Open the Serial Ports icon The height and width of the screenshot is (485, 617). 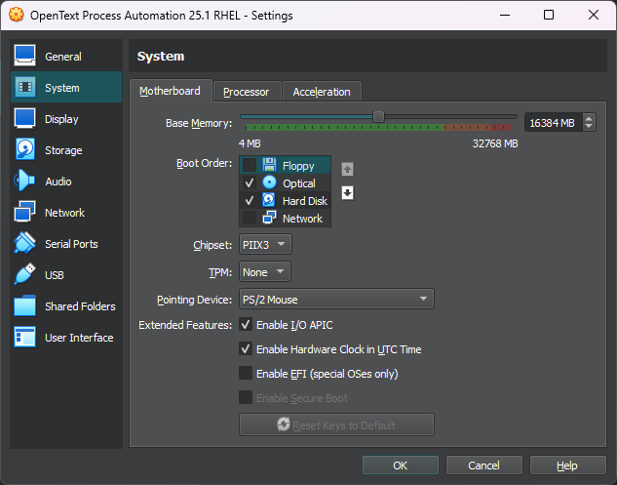25,244
